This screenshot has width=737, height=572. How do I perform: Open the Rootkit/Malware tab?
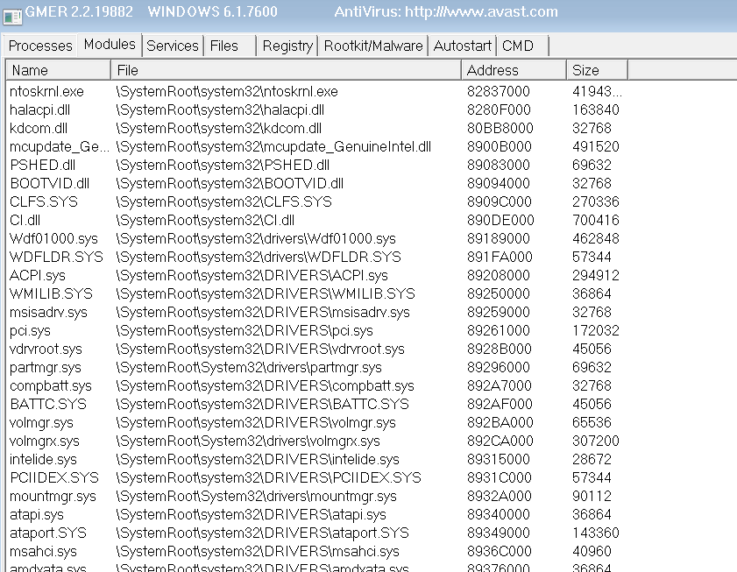click(373, 46)
